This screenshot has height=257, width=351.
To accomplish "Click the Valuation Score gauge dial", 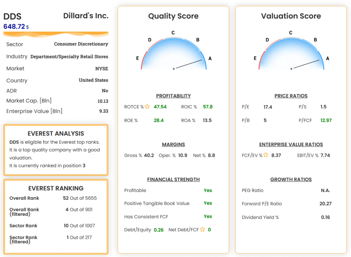I will coord(291,53).
